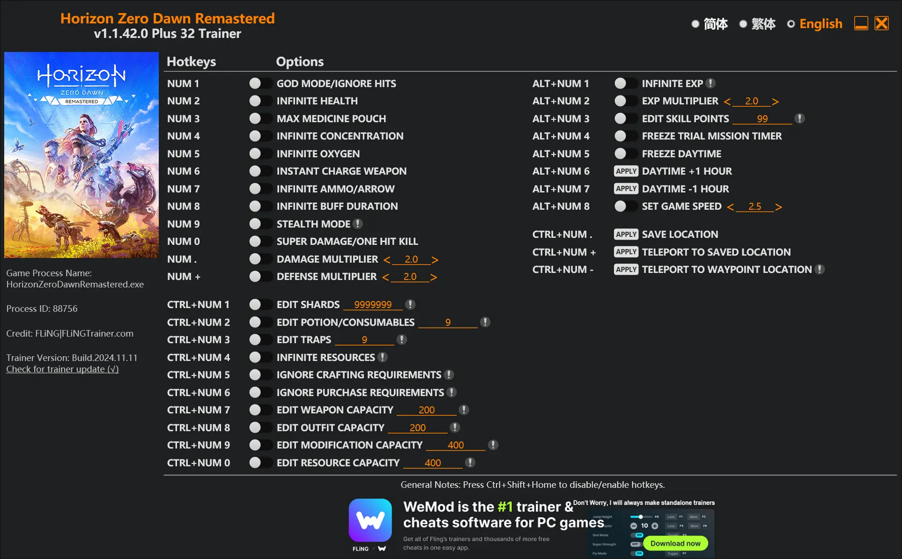Click APPLY for DAYTIME -1 HOUR
The height and width of the screenshot is (559, 902).
click(625, 189)
